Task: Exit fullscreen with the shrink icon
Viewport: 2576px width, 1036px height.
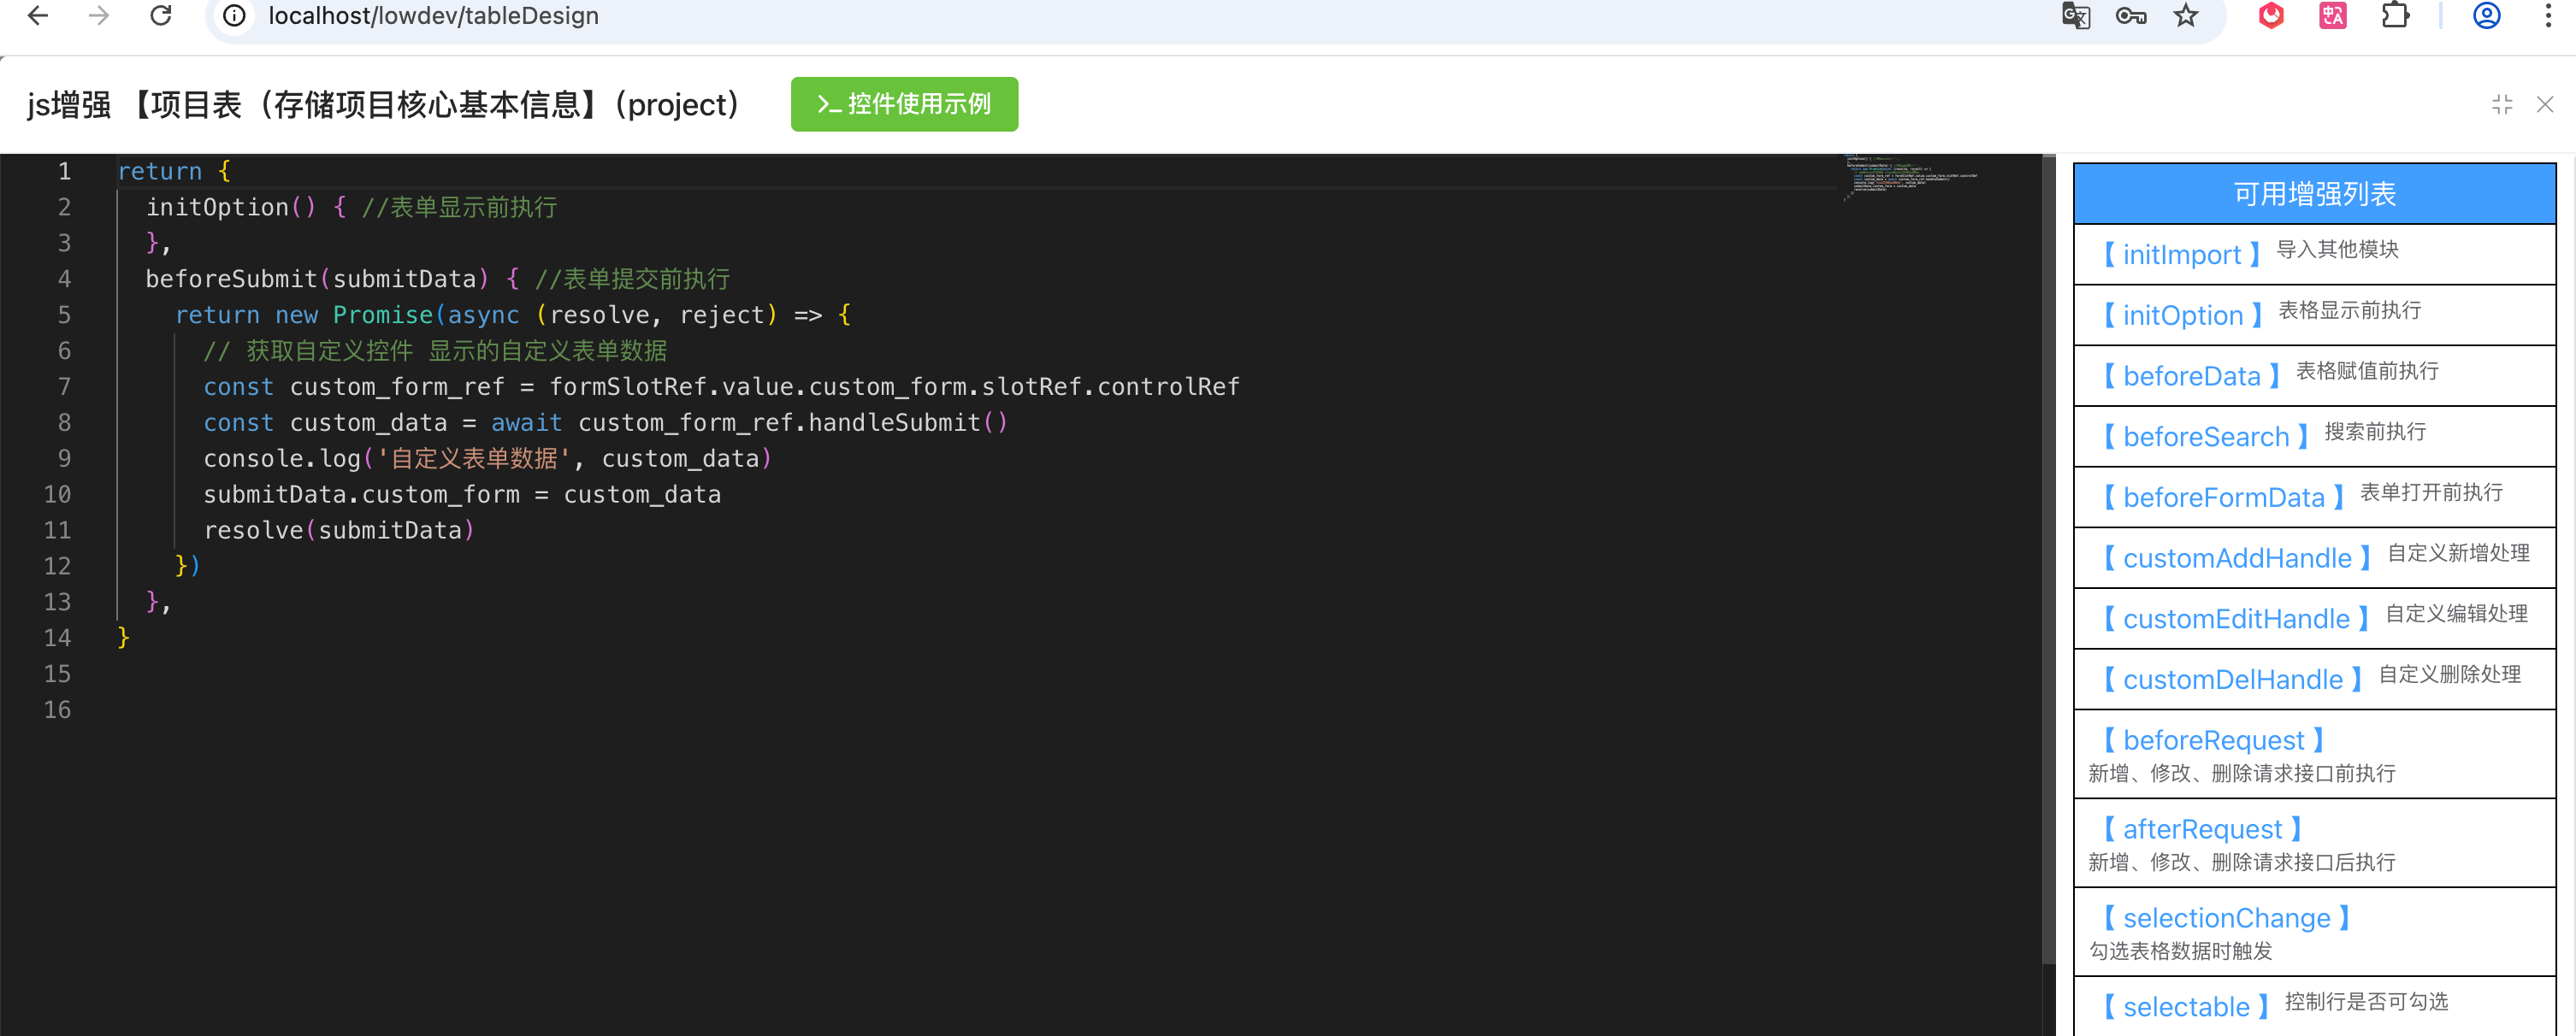Action: [2502, 104]
